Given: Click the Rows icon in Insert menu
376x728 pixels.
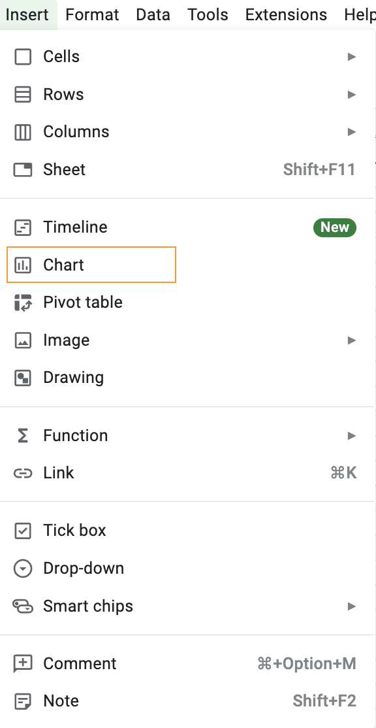Looking at the screenshot, I should coord(23,94).
